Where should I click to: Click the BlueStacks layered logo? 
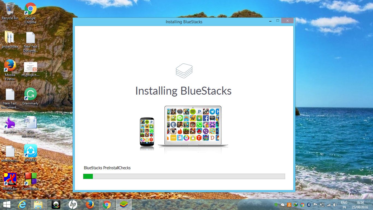click(184, 71)
